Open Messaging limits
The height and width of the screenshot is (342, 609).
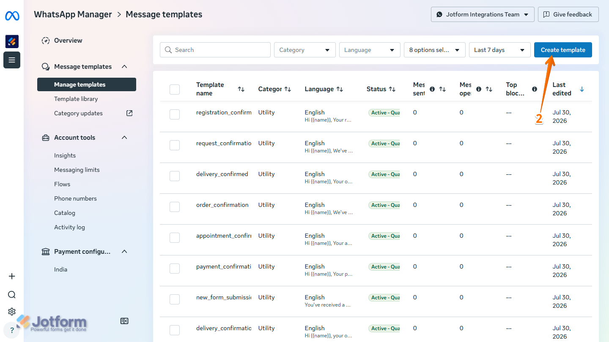tap(77, 170)
